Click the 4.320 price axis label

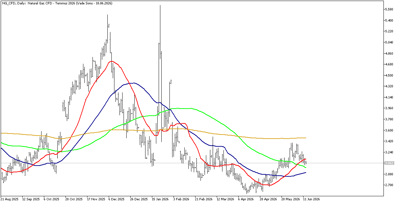389,86
